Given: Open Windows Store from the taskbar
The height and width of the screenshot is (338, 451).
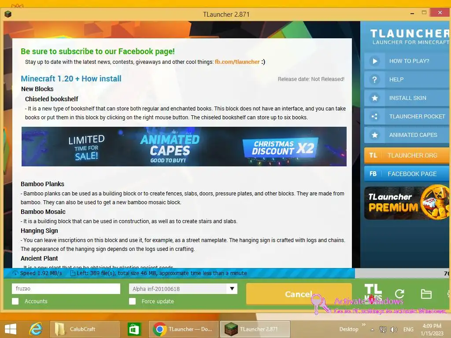Looking at the screenshot, I should pos(134,329).
